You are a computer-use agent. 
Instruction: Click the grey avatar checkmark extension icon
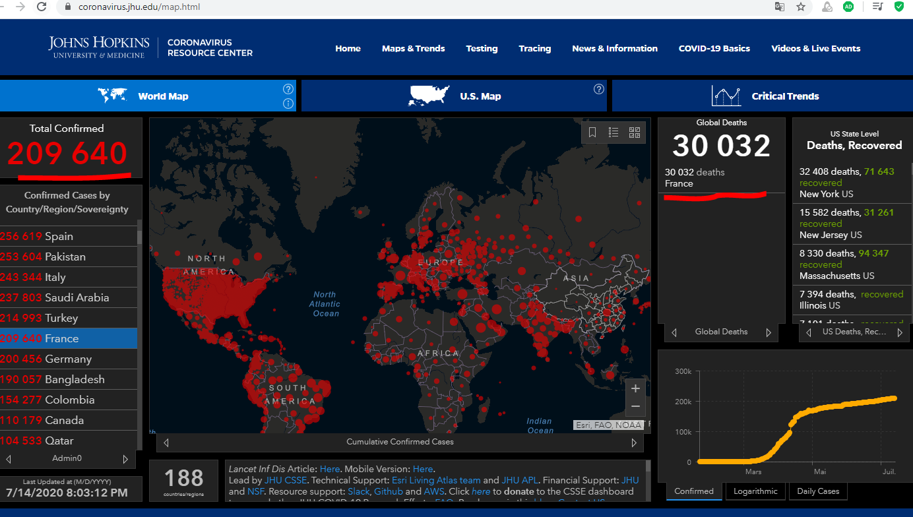(827, 7)
